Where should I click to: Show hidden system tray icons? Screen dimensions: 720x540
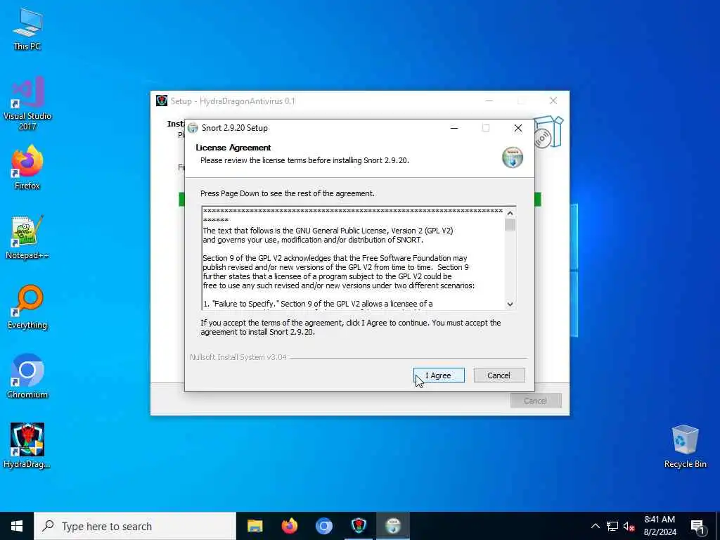tap(595, 526)
